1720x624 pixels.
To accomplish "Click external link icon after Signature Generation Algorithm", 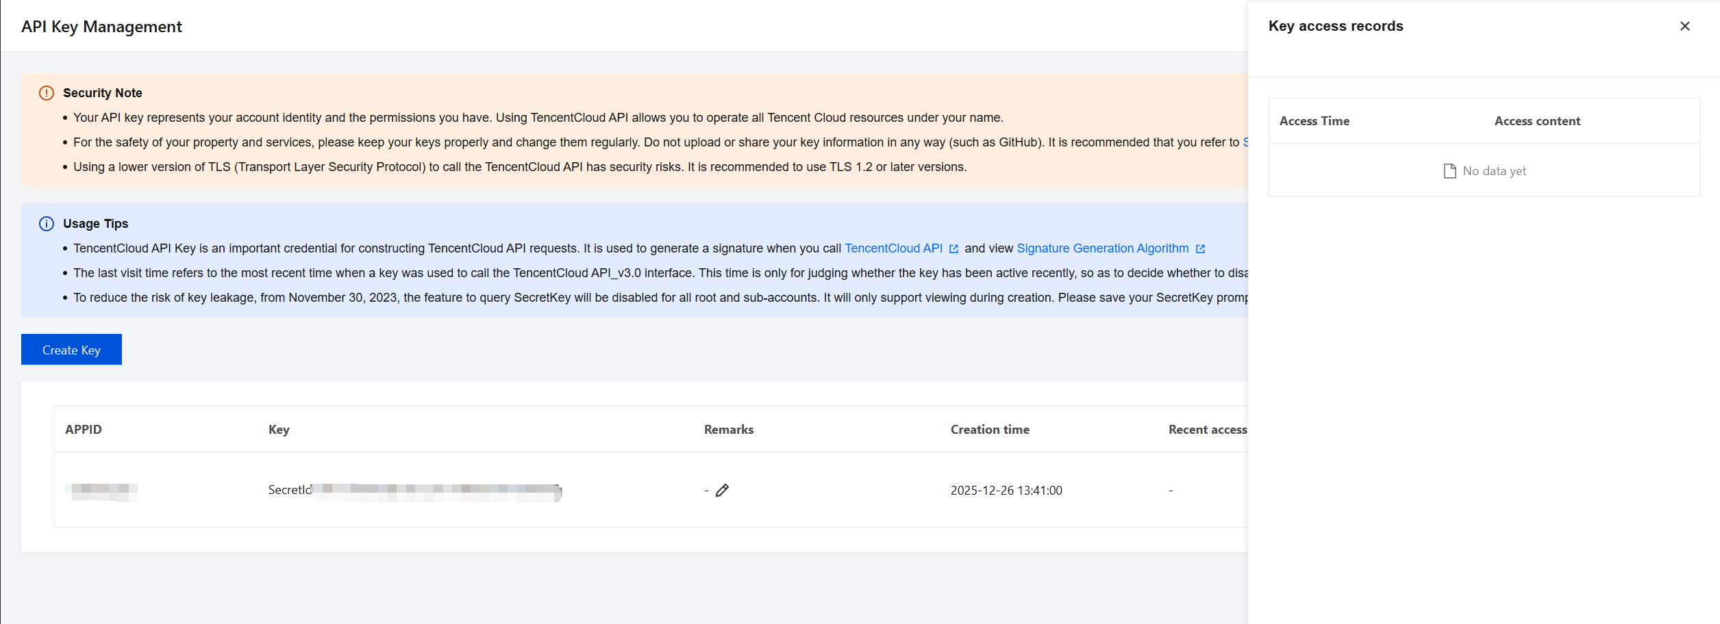I will (x=1200, y=249).
